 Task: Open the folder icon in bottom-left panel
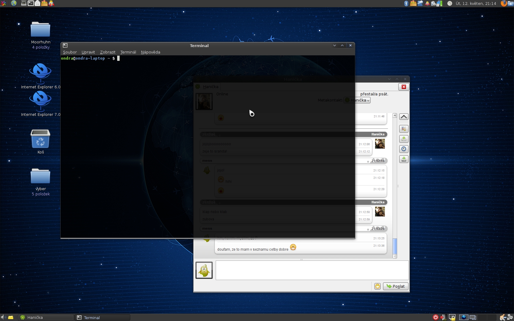10,317
